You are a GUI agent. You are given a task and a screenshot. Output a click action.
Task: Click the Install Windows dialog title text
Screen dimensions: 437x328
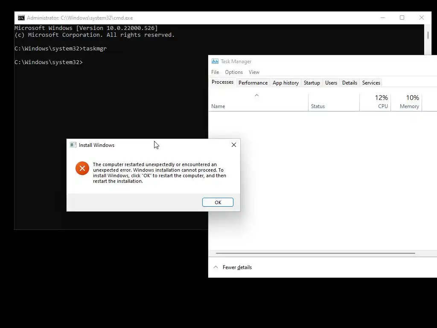click(96, 145)
